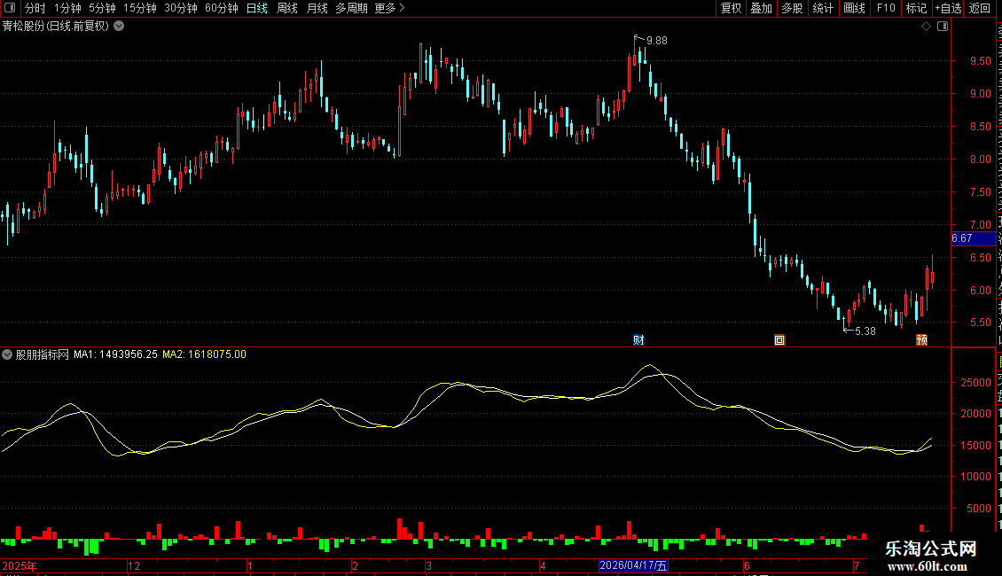Screen dimensions: 1002x576
Task: Click the +自选 add to watchlist button
Action: (x=948, y=8)
